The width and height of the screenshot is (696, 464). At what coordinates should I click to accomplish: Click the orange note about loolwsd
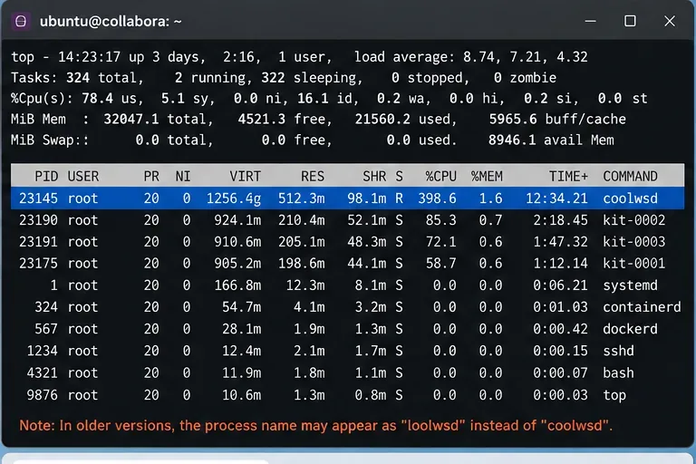(315, 425)
